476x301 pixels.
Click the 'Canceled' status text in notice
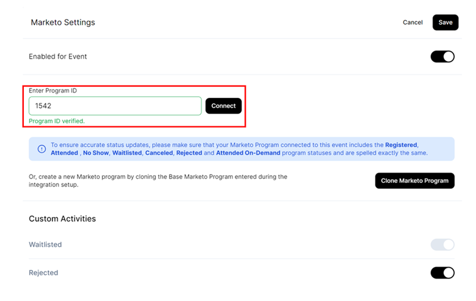coord(159,153)
